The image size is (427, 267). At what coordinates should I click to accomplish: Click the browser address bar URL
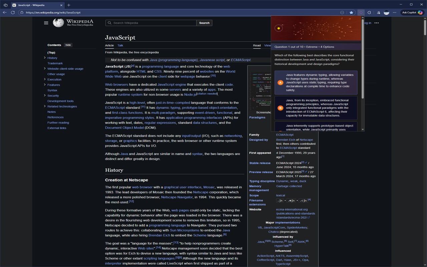point(53,12)
